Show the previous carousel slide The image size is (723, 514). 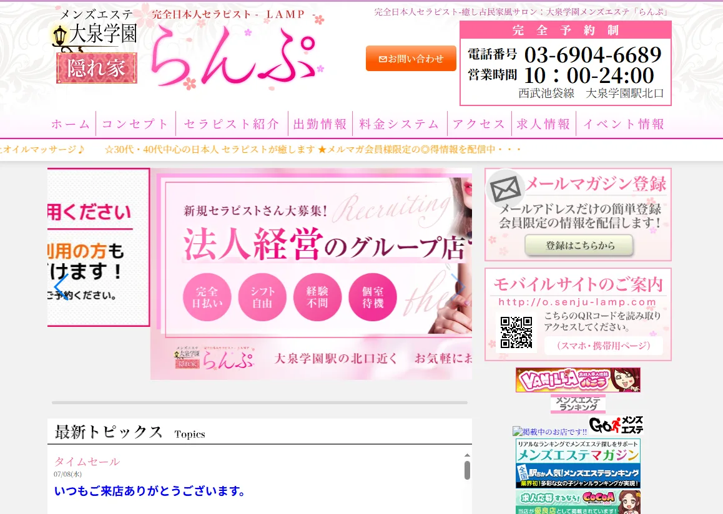coord(61,286)
